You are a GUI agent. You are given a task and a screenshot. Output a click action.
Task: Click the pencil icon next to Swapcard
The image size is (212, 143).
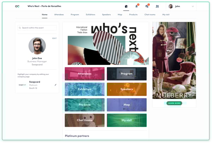click(x=55, y=85)
